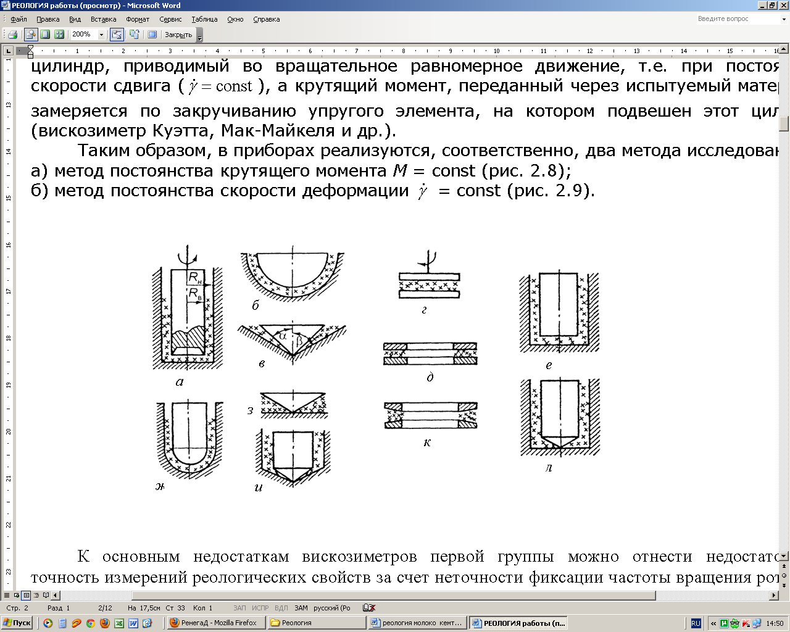Click the 14:50 system clock
This screenshot has height=632, width=790.
click(775, 623)
